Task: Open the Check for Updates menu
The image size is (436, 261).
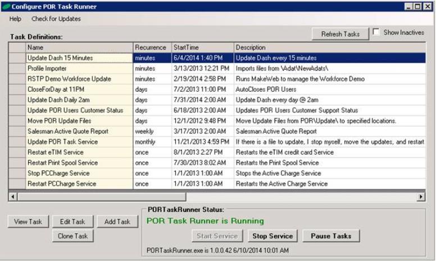Action: tap(56, 19)
